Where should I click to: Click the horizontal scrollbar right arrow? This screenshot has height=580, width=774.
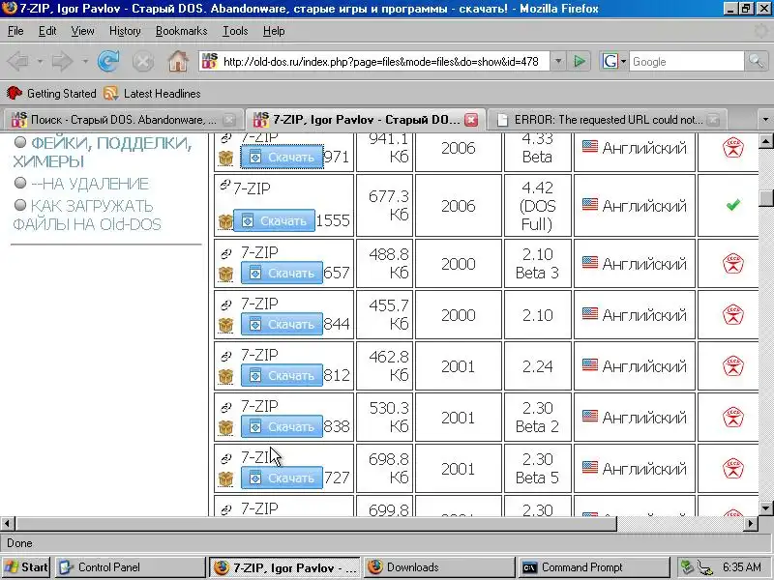tap(751, 523)
